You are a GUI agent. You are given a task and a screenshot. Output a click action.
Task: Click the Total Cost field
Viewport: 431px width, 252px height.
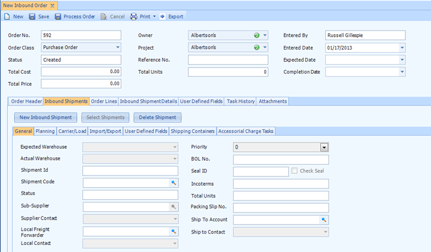click(x=81, y=72)
